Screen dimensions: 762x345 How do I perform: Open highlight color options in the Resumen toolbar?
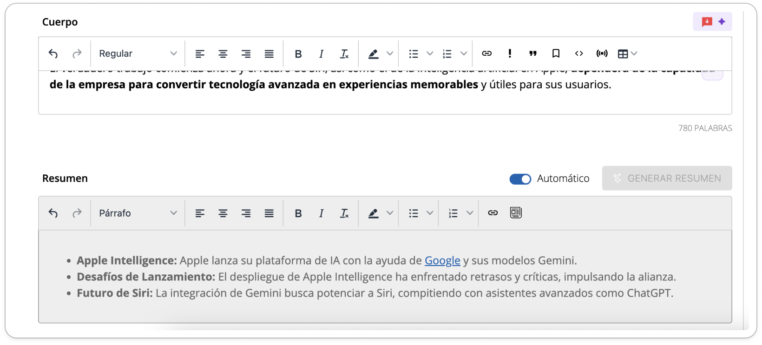click(x=390, y=213)
